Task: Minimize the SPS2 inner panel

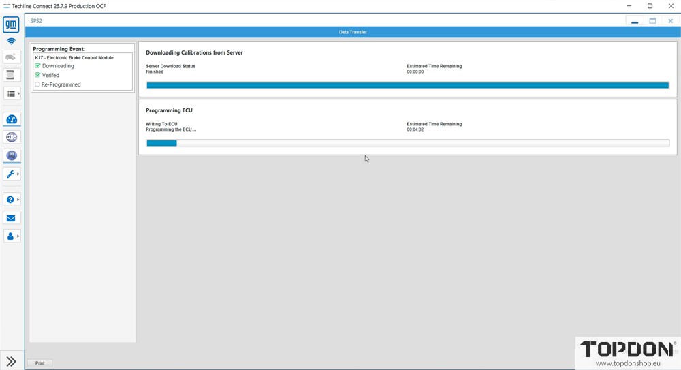Action: point(635,21)
